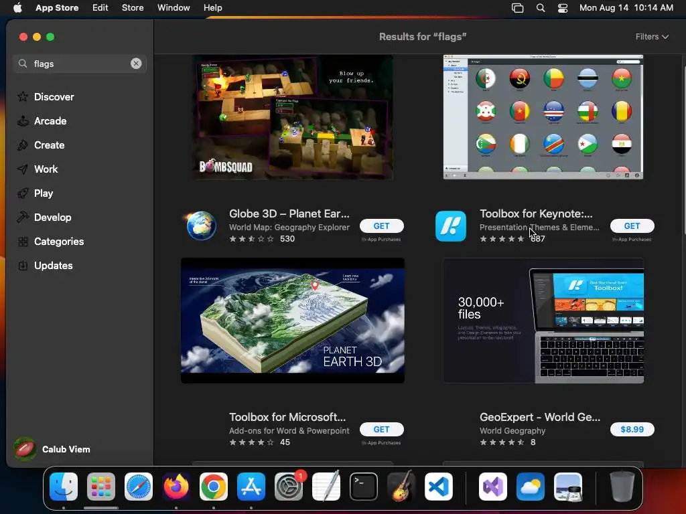Open Control Center in menu bar

pos(563,8)
